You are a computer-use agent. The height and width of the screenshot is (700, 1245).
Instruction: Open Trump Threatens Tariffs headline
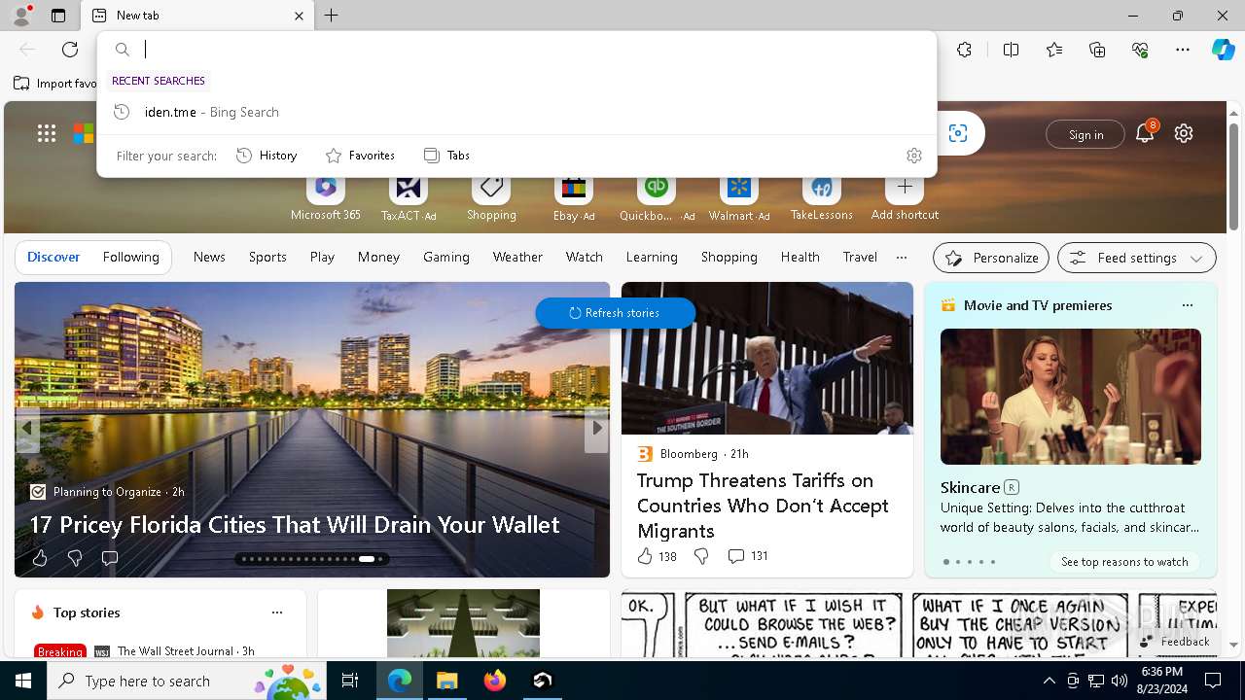[x=764, y=506]
